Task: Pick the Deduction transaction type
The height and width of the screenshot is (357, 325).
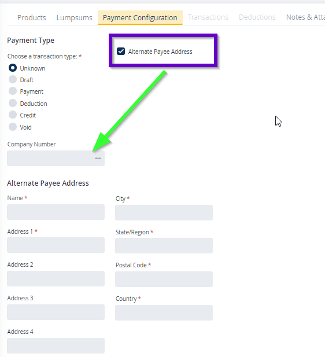Action: pyautogui.click(x=13, y=103)
